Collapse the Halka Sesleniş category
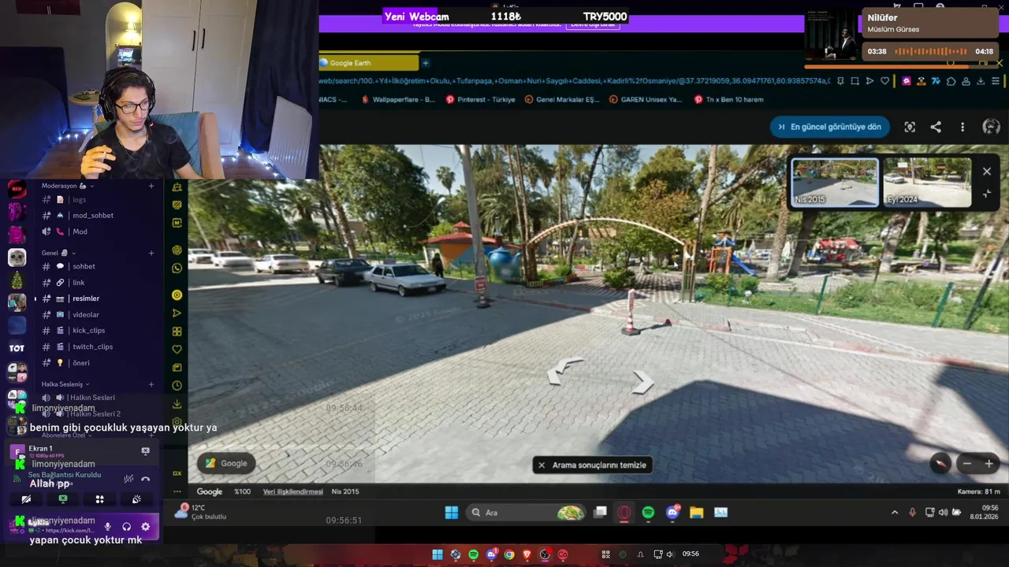1009x567 pixels. (x=66, y=384)
